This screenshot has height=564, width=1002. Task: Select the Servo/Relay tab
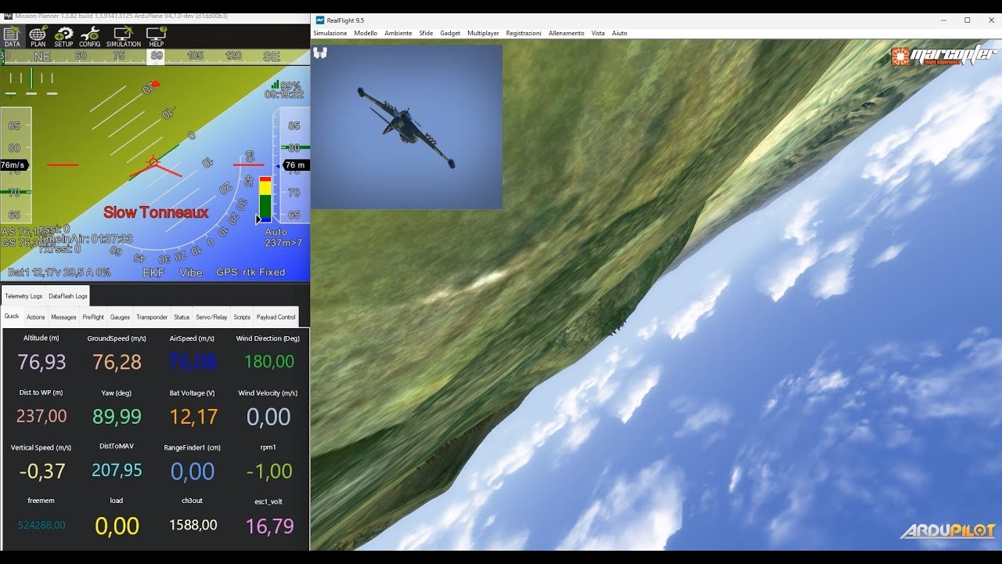[211, 317]
